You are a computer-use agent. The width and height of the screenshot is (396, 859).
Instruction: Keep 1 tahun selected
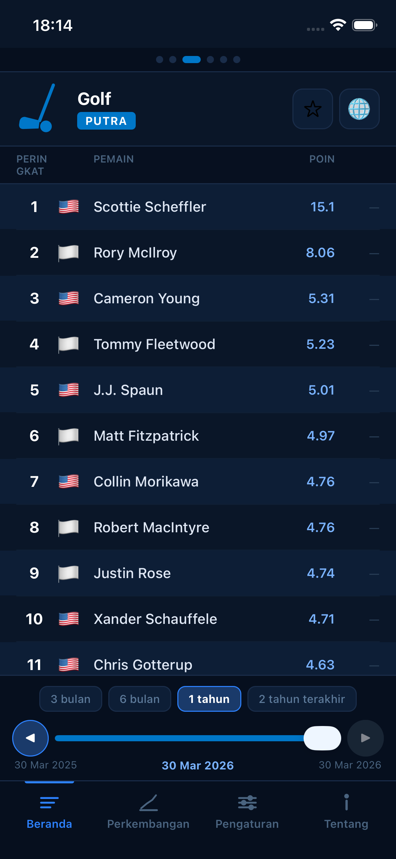[209, 699]
